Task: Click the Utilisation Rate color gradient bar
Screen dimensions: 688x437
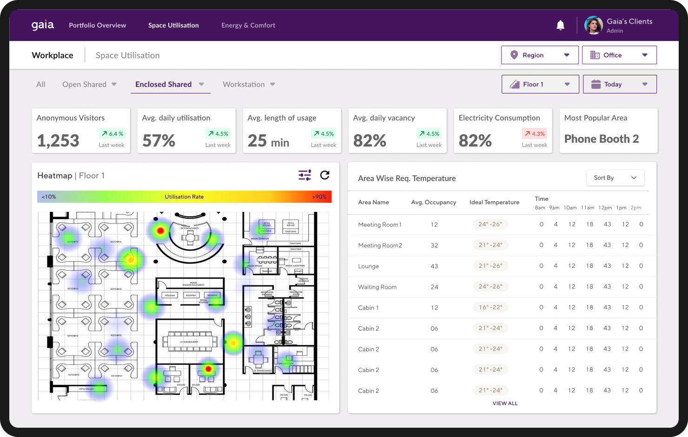Action: click(x=184, y=197)
